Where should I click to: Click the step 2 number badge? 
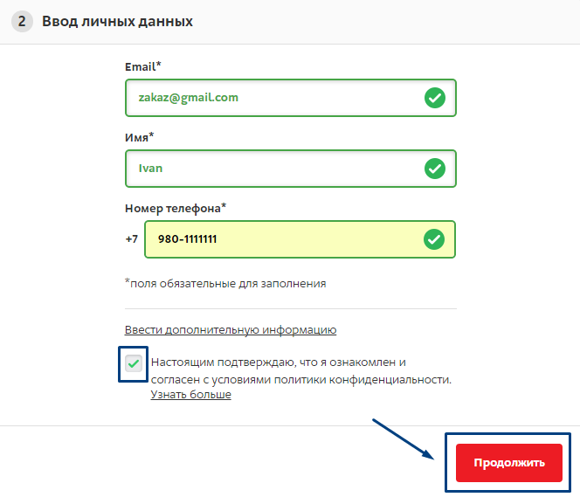(x=22, y=21)
